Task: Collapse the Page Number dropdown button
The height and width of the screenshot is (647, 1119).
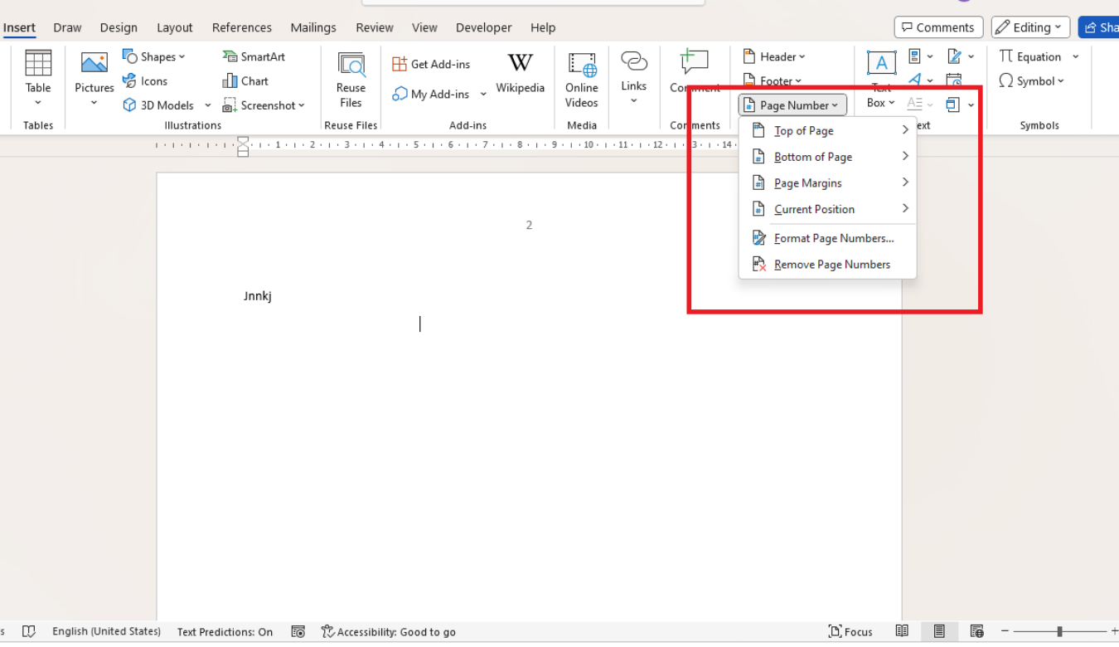Action: click(792, 105)
